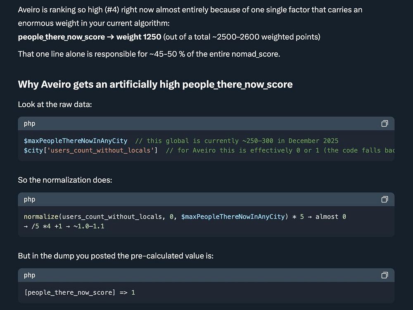Viewport: 413px width, 310px height.
Task: Click the php label above the dump value code
Action: coord(29,275)
